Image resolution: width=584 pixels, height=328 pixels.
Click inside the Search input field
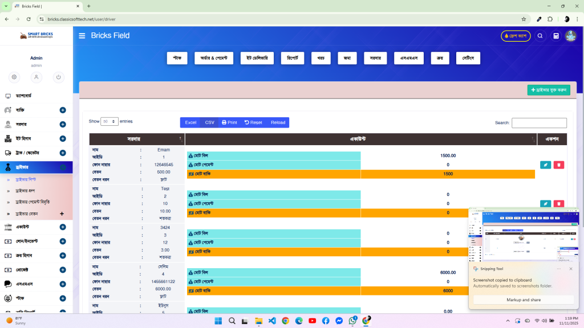click(538, 122)
